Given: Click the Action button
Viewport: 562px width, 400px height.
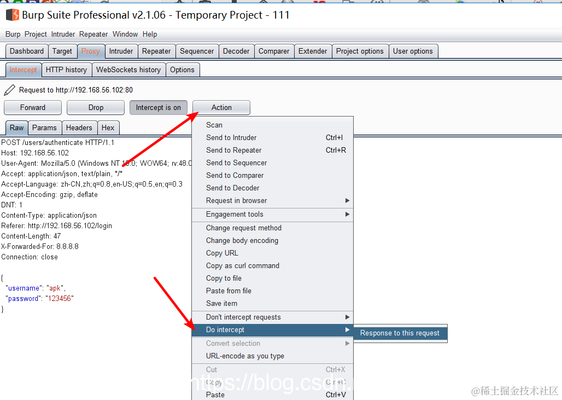Looking at the screenshot, I should (x=221, y=108).
